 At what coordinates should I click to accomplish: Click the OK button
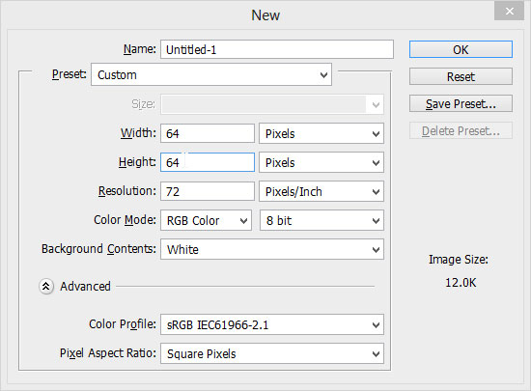(461, 49)
